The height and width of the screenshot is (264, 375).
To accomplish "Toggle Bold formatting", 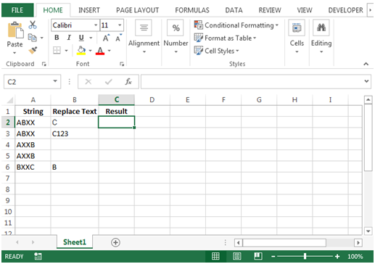I will [57, 38].
